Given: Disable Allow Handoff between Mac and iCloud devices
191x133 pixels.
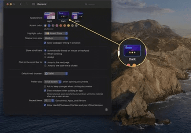Looking at the screenshot, I should (x=45, y=105).
